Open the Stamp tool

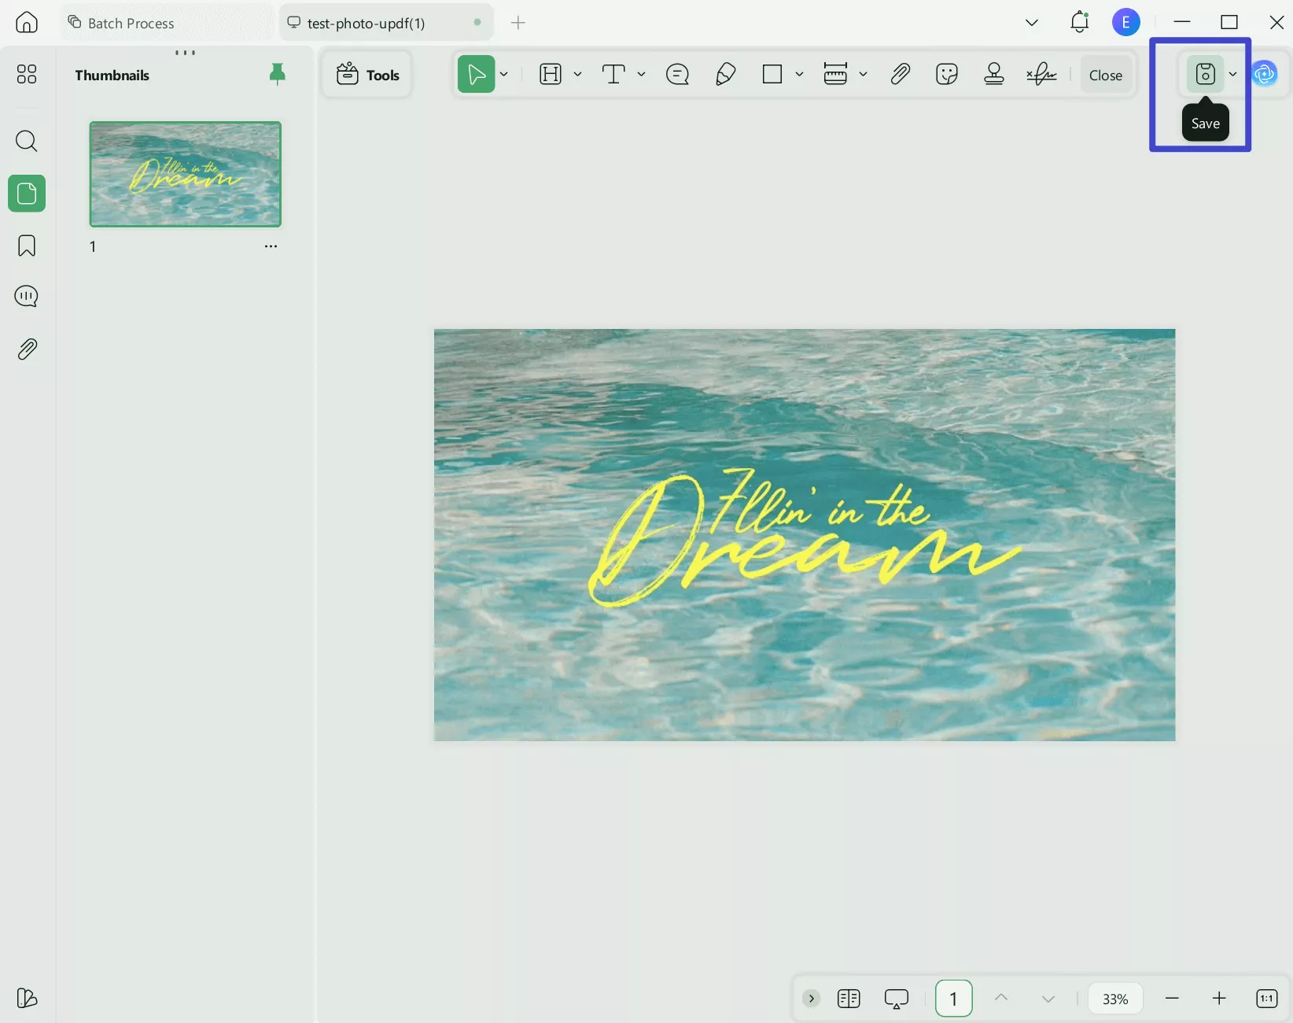(x=994, y=74)
